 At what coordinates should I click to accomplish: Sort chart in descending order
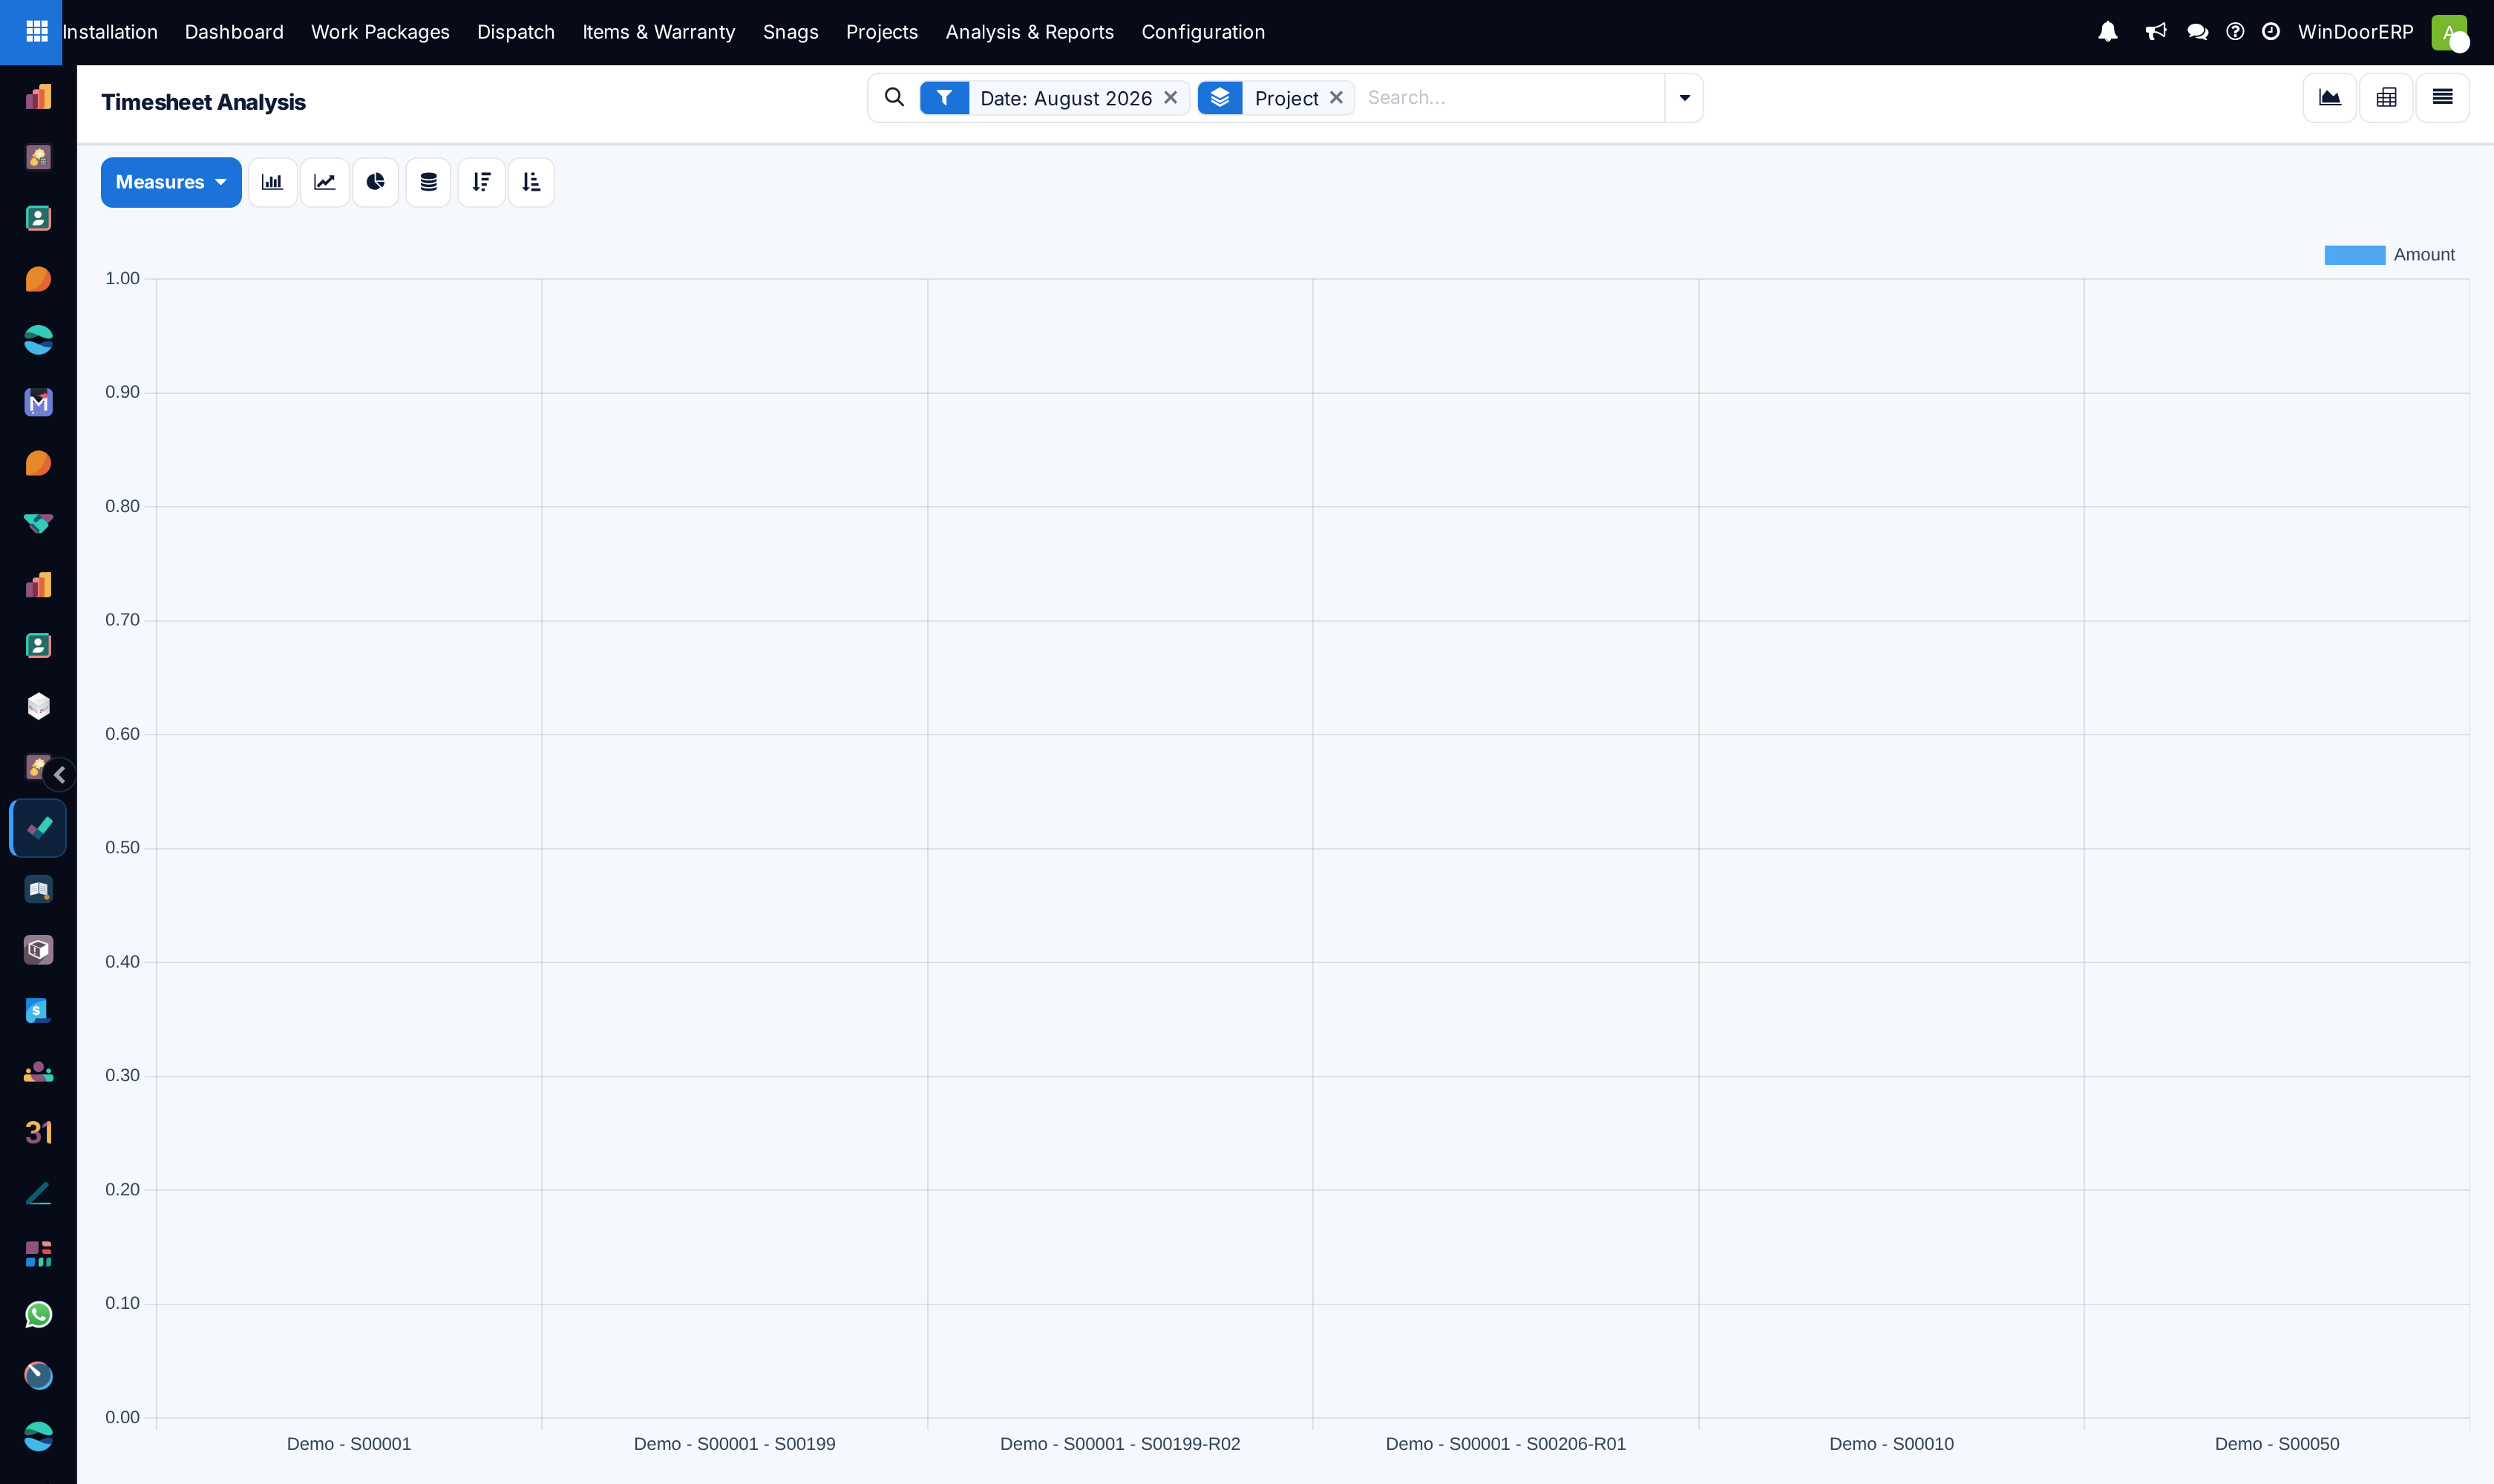pos(481,182)
